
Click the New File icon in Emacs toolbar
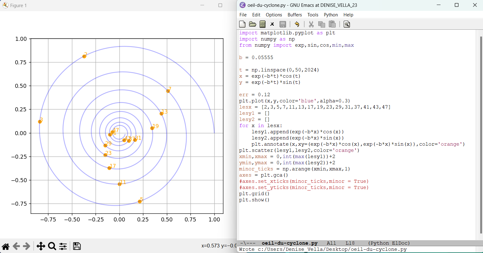242,24
